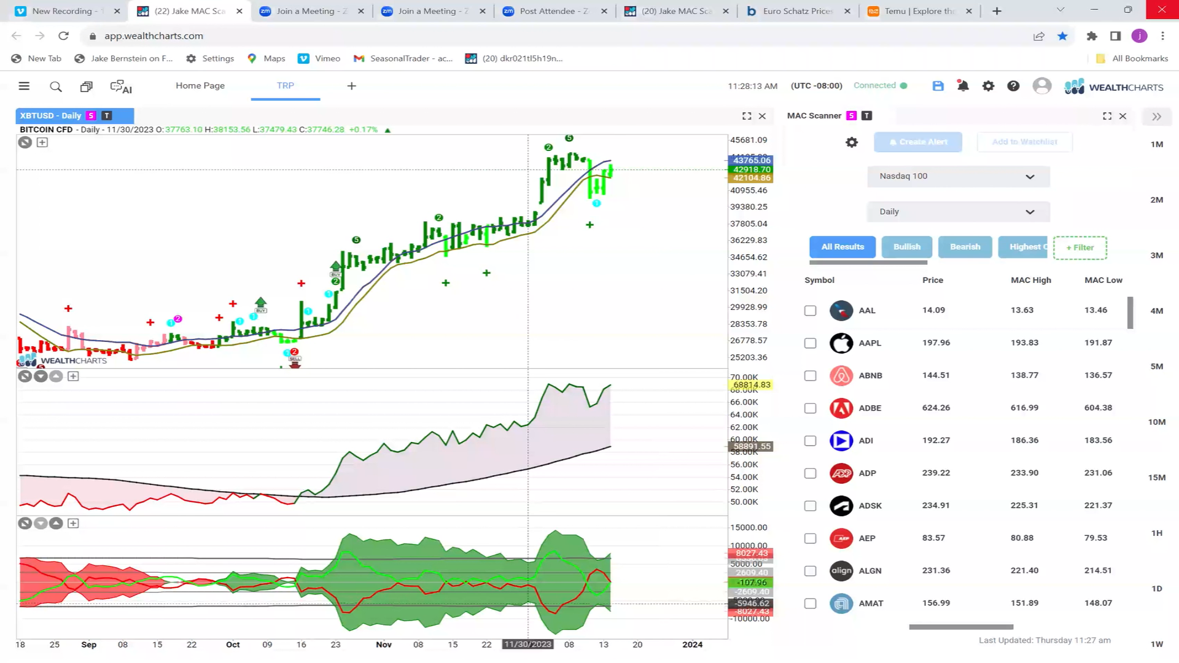Tick the ABNB row checkbox
This screenshot has width=1179, height=663.
click(x=811, y=376)
